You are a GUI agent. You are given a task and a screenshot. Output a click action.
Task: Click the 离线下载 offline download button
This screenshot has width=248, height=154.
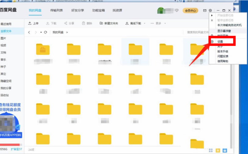(x=133, y=23)
